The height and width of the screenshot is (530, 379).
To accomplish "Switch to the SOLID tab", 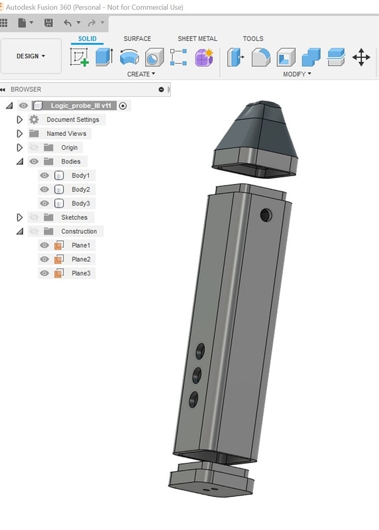I will click(87, 38).
